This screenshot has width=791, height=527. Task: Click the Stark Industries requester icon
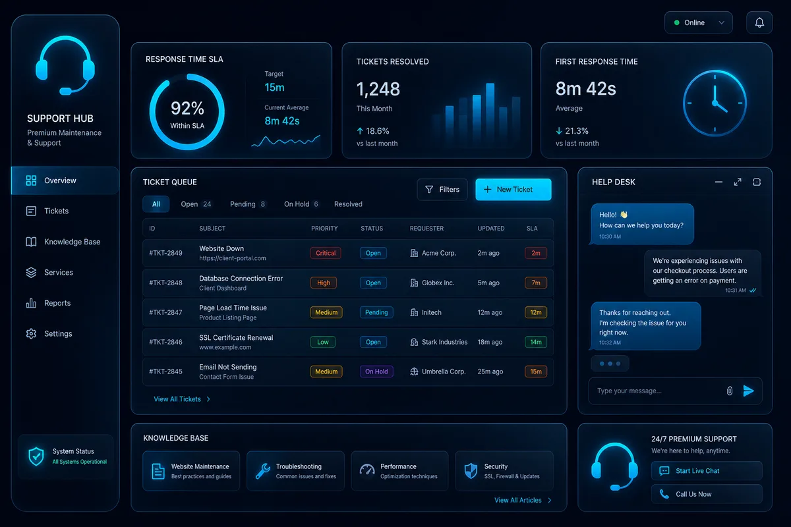[414, 342]
